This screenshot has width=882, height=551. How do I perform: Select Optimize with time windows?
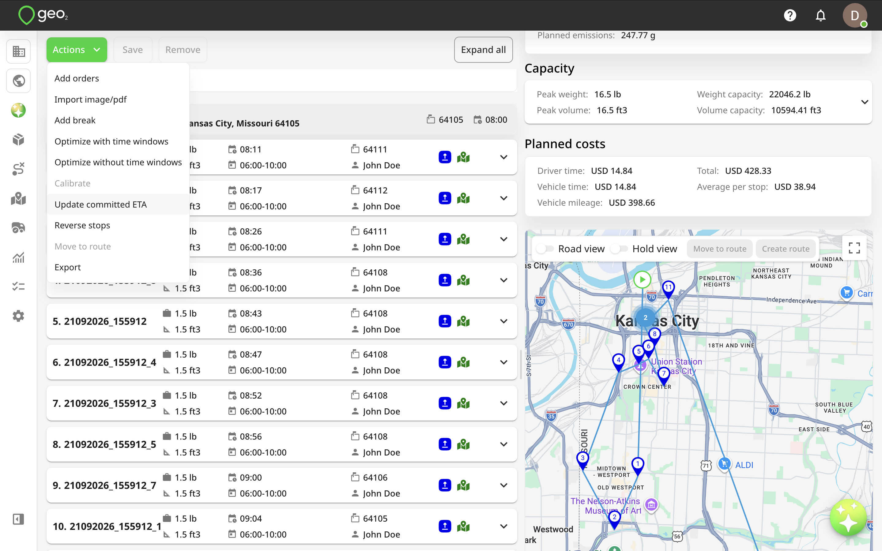(x=118, y=141)
